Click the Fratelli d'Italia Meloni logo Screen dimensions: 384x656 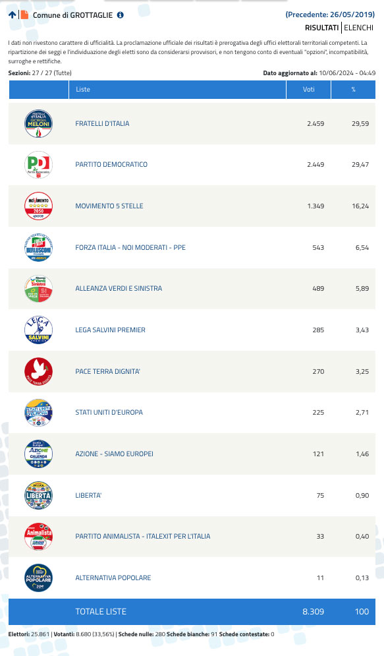38,123
